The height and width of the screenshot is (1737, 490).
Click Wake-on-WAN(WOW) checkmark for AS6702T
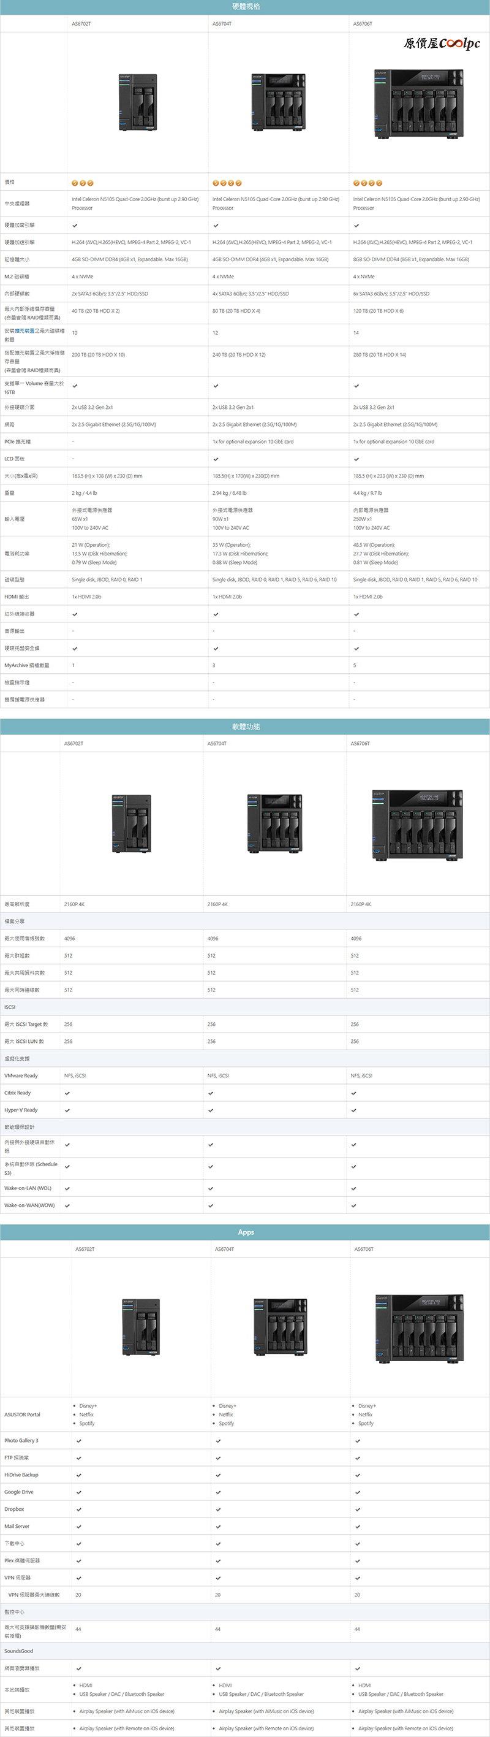[x=67, y=1205]
